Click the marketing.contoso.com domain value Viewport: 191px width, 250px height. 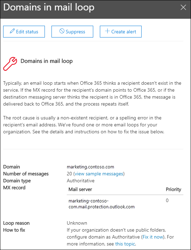point(90,167)
